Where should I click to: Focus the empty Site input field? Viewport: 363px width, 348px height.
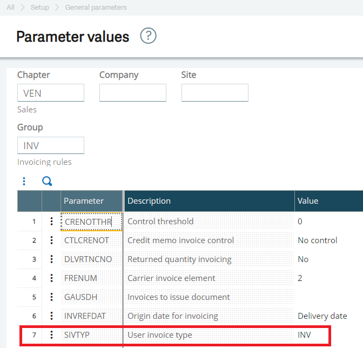[x=214, y=93]
